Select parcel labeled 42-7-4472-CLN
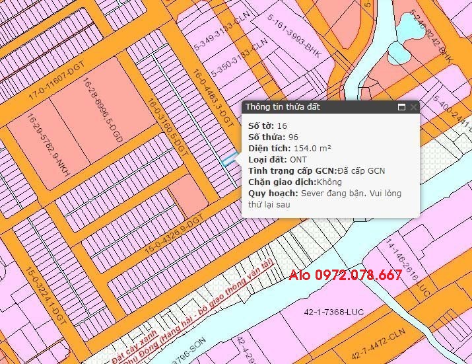The width and height of the screenshot is (472, 364). pyautogui.click(x=378, y=344)
